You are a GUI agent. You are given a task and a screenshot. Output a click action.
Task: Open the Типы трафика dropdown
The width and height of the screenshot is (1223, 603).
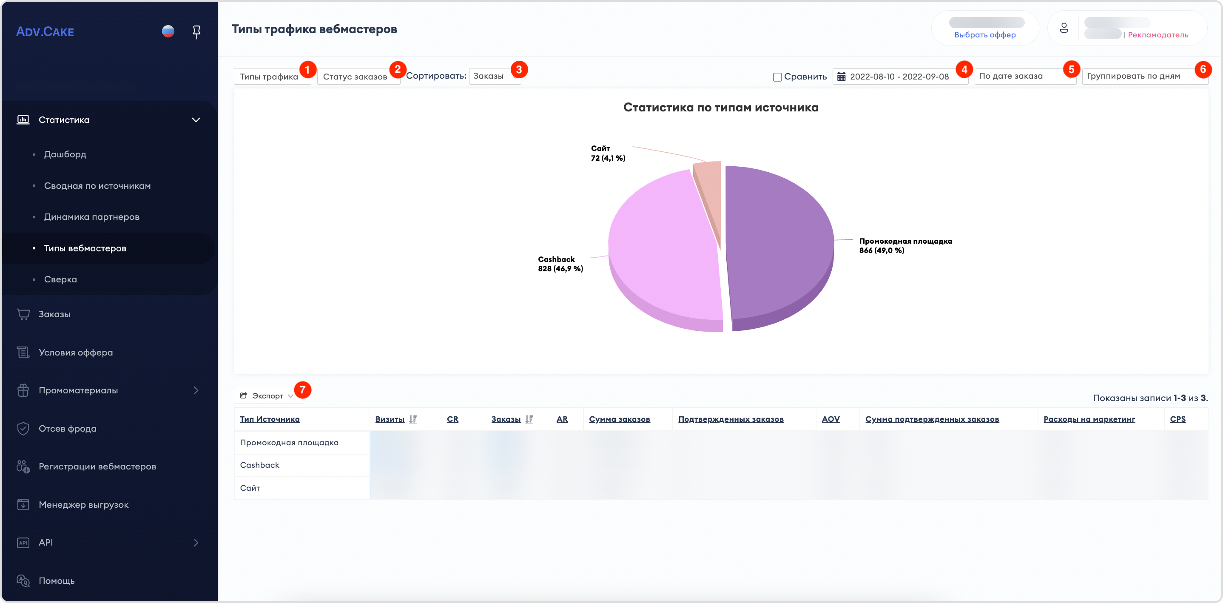(272, 77)
